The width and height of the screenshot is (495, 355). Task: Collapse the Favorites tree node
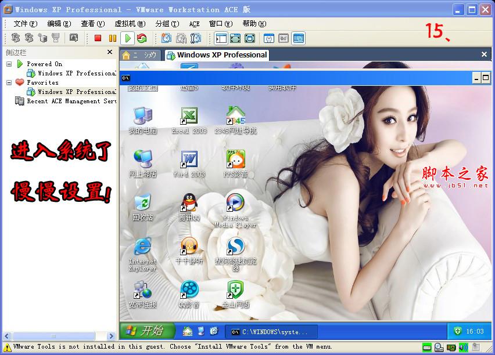point(9,82)
